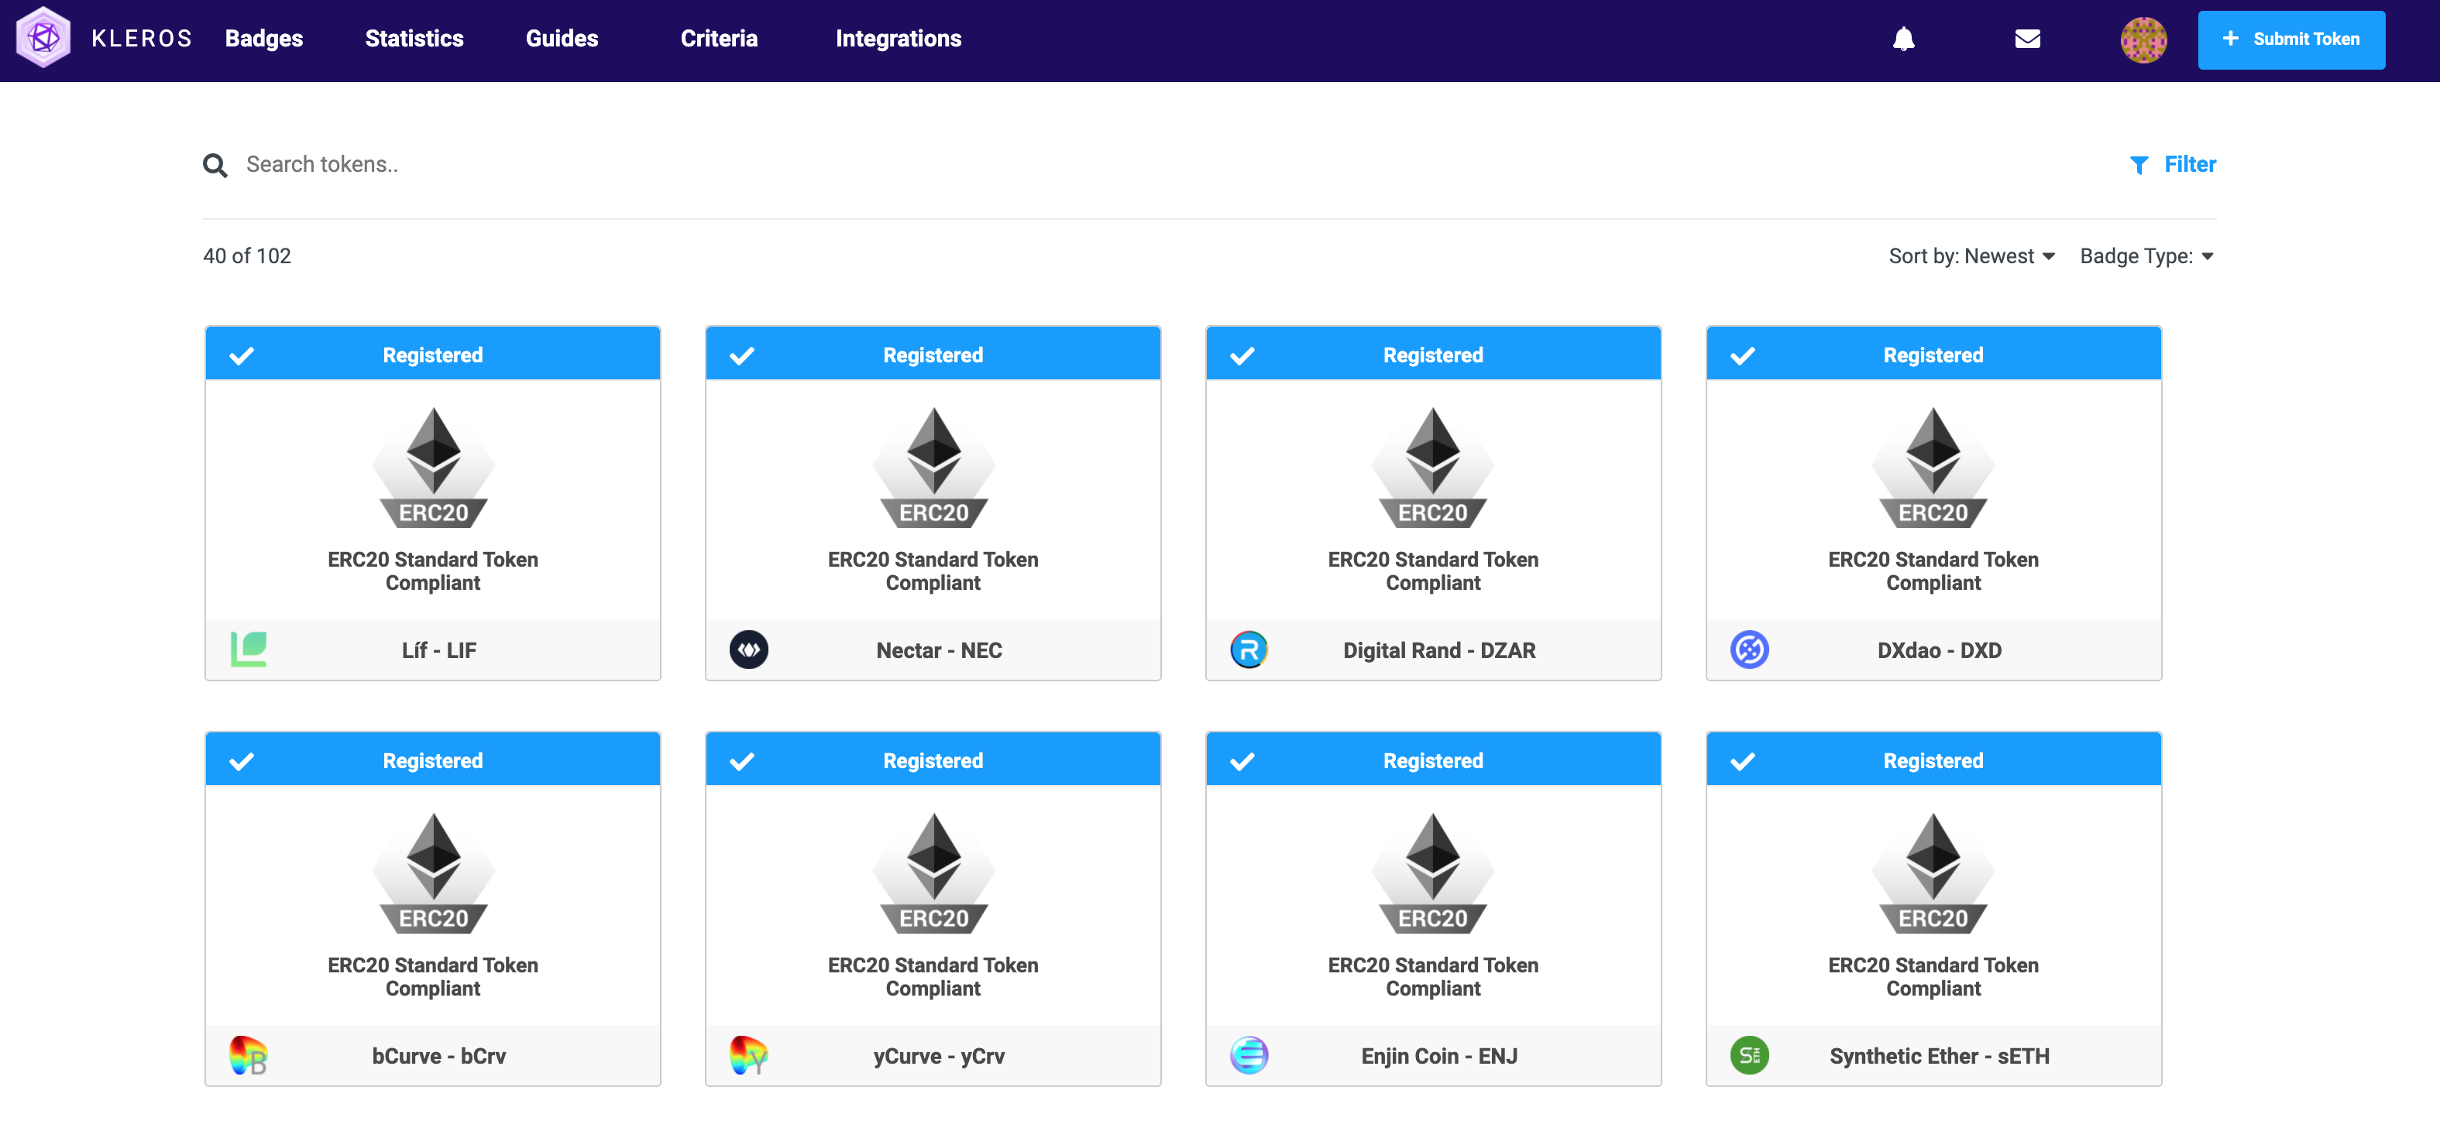Click the magnifier search icon

(215, 166)
